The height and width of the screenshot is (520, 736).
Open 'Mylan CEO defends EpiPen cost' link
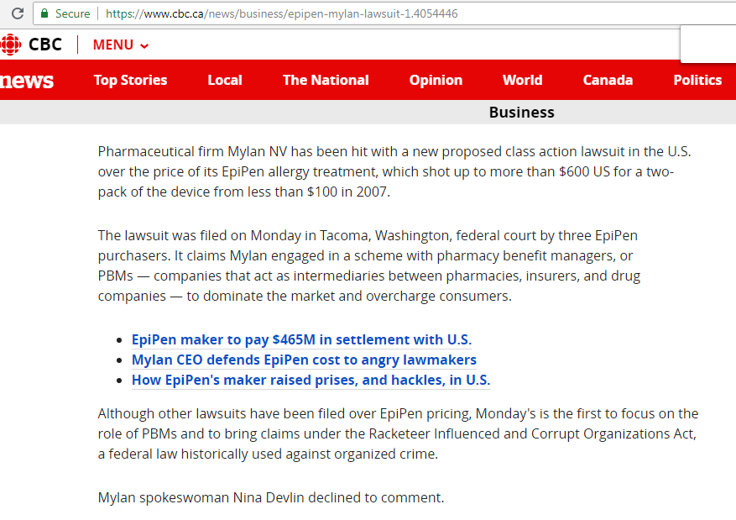[x=304, y=360]
